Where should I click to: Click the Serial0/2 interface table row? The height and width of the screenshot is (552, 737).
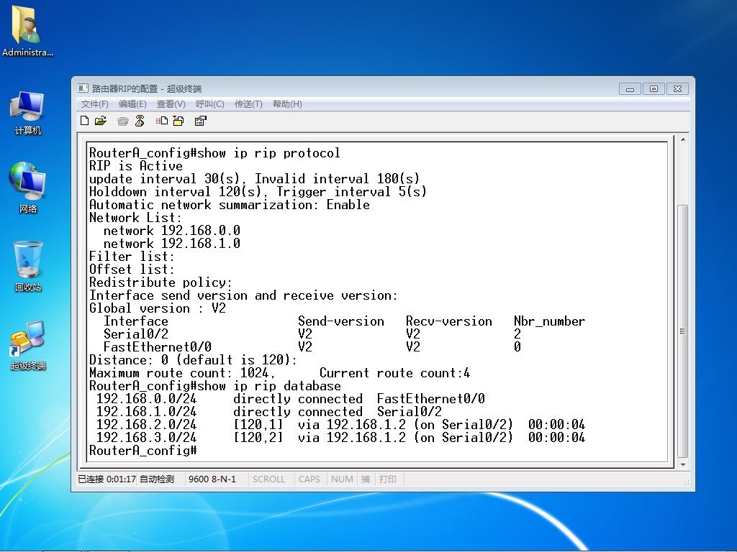point(312,334)
